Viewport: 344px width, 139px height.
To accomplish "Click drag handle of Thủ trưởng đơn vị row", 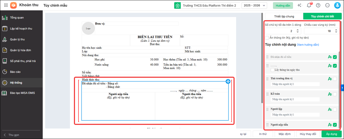I will (x=267, y=79).
